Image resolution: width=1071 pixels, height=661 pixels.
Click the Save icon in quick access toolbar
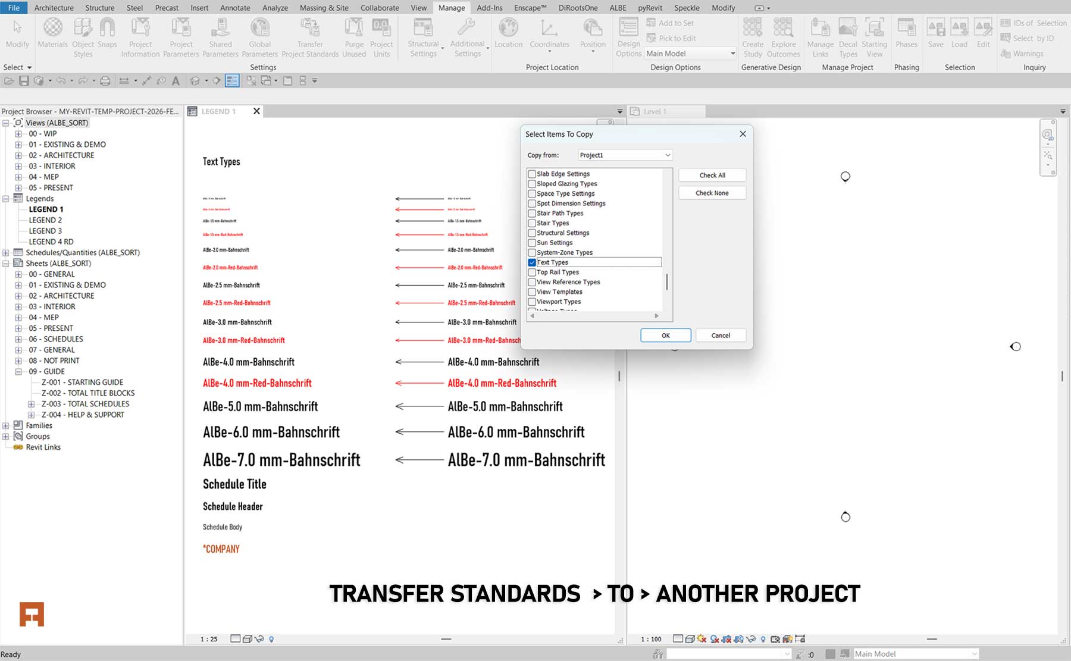click(24, 80)
